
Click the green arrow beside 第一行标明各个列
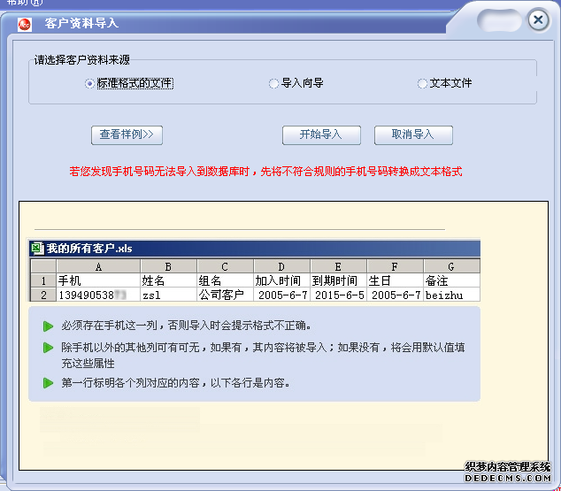point(47,383)
